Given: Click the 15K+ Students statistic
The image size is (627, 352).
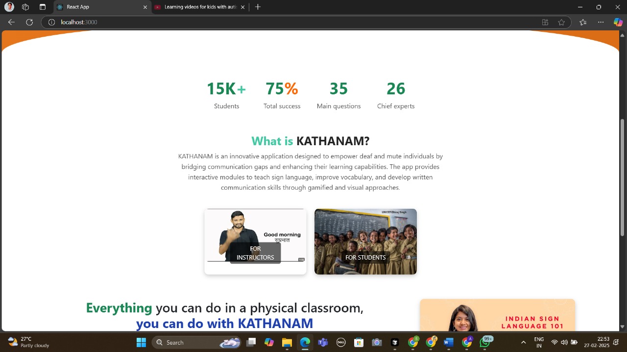Looking at the screenshot, I should (226, 95).
